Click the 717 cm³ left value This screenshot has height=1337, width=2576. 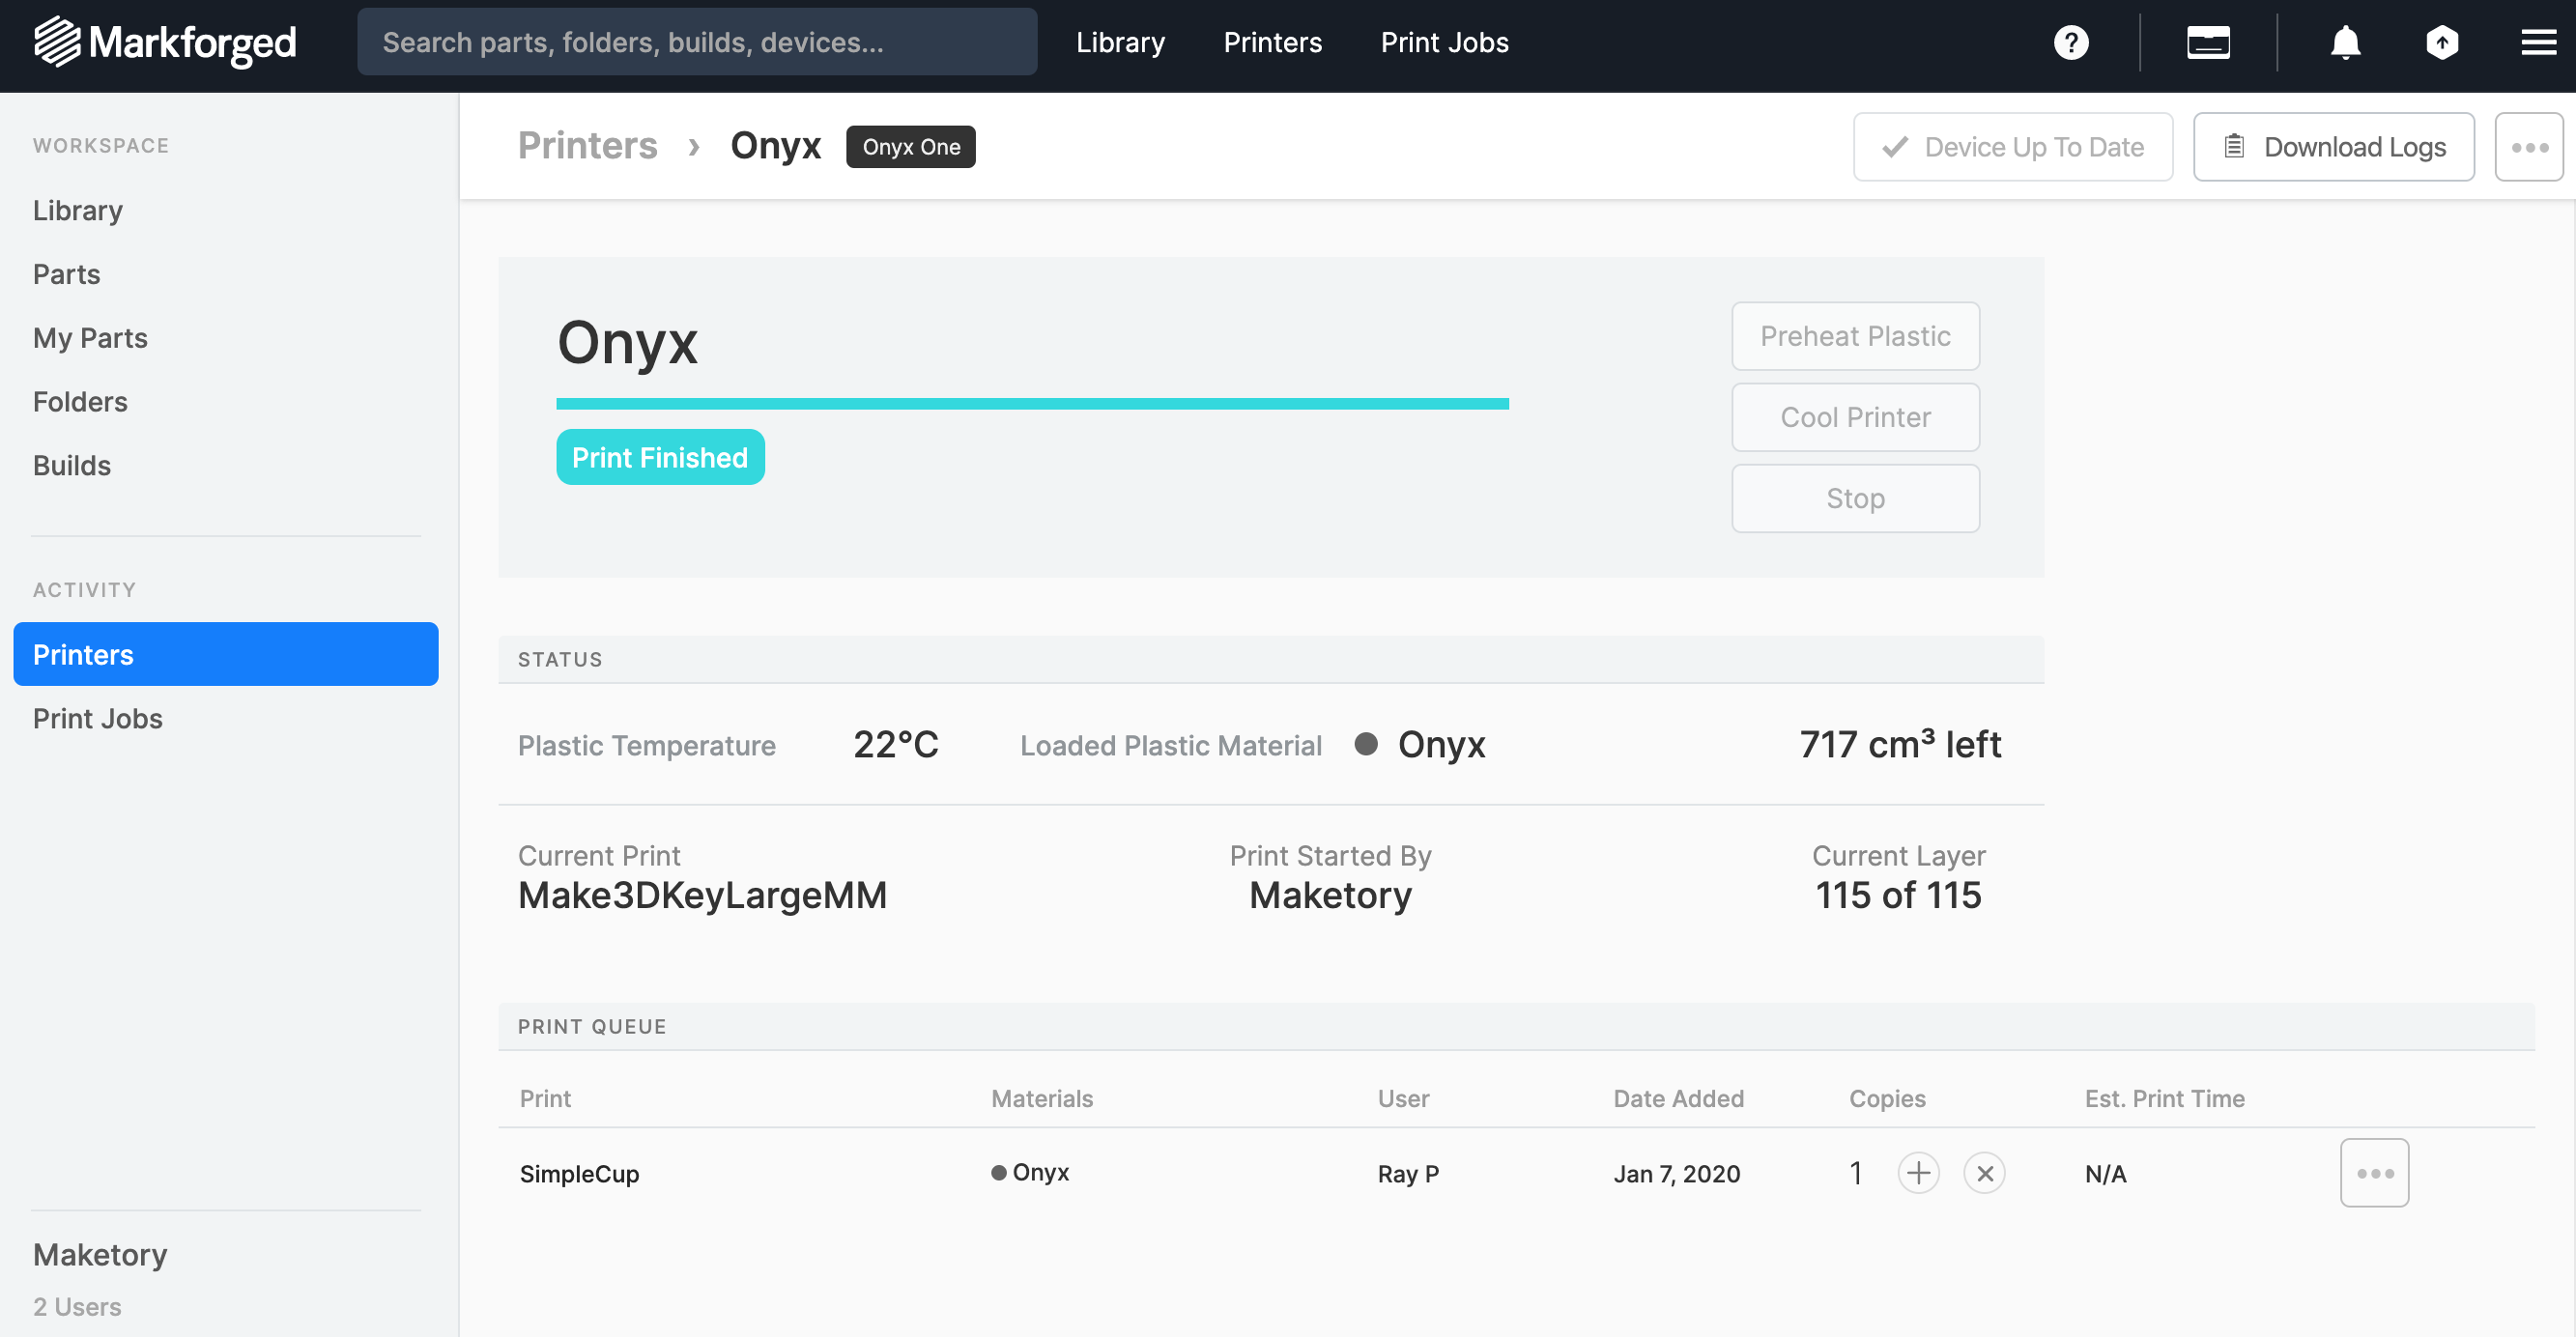[x=1900, y=745]
